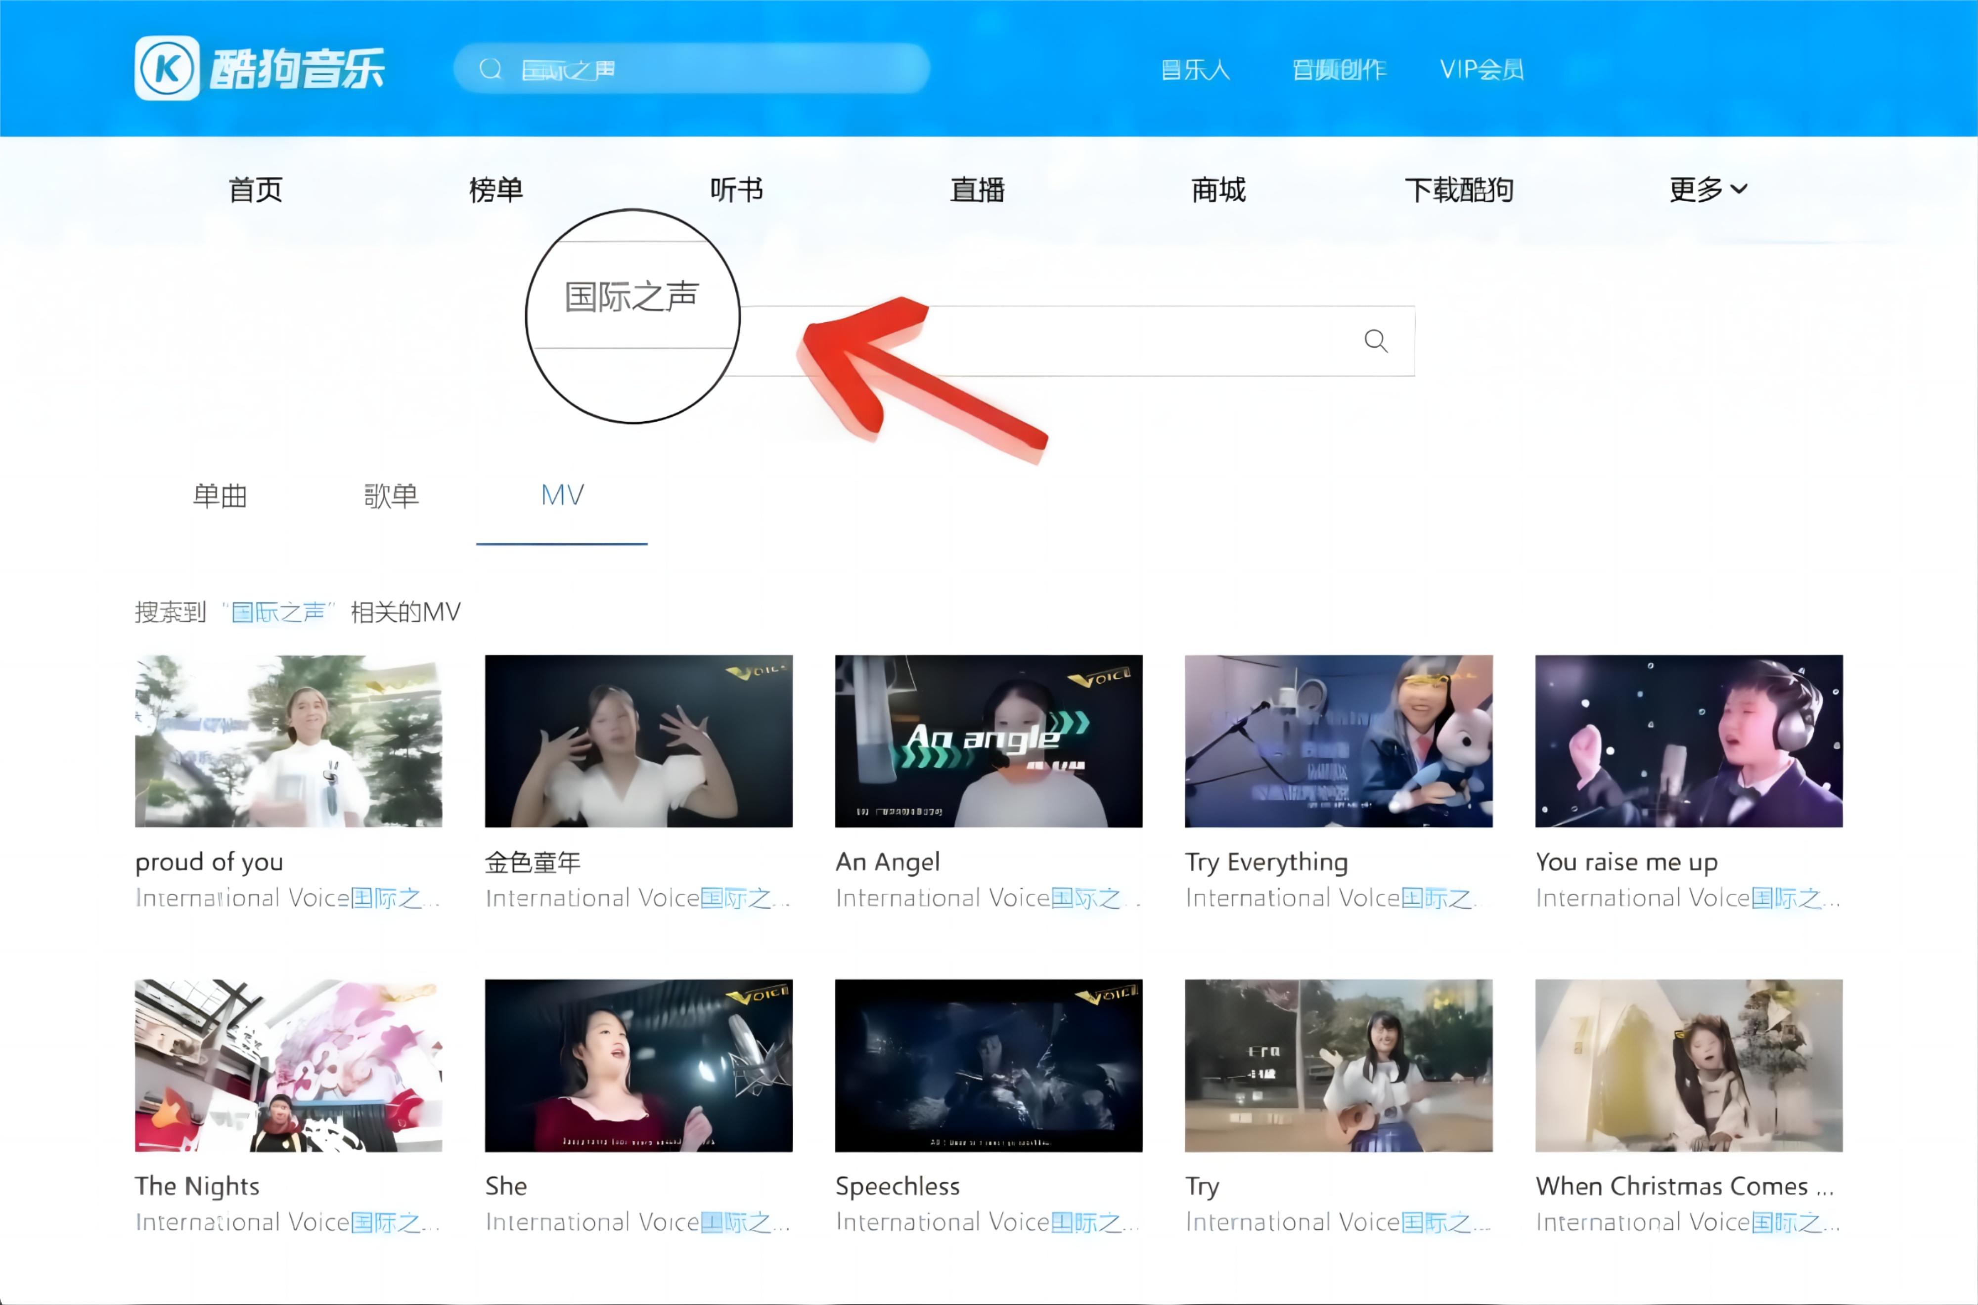Open the Try Everything video title
The height and width of the screenshot is (1305, 1978).
click(1266, 862)
